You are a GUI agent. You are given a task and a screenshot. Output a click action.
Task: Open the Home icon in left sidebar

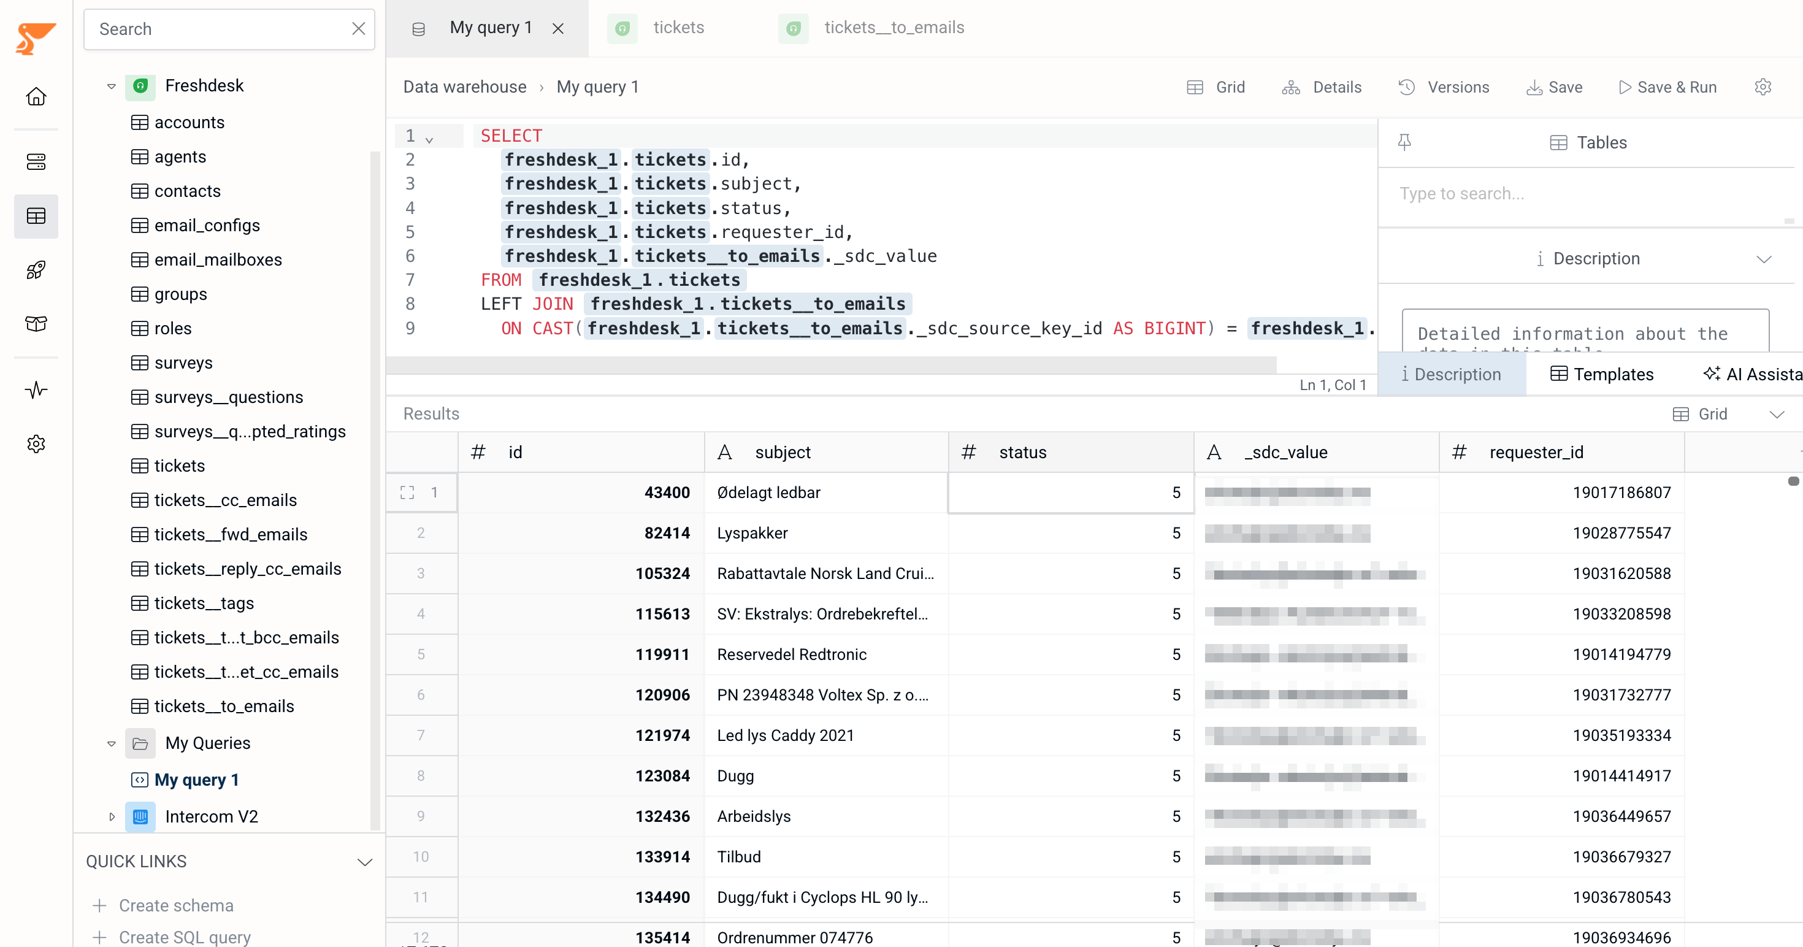pos(36,96)
